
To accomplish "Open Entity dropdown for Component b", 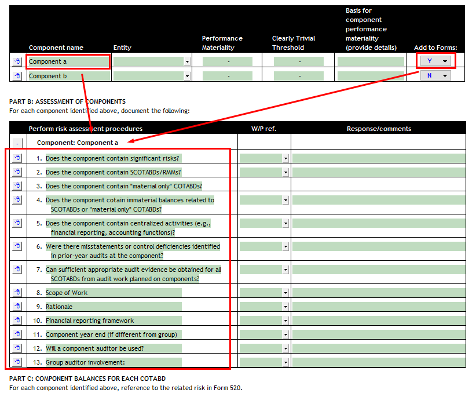I will pyautogui.click(x=187, y=76).
